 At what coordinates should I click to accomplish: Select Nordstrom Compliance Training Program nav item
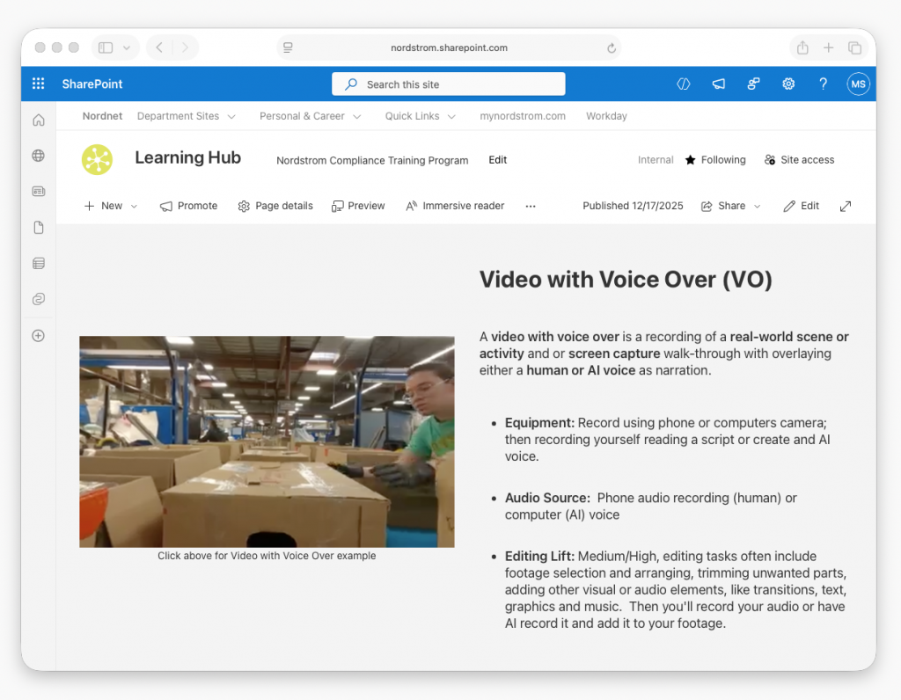pyautogui.click(x=372, y=161)
